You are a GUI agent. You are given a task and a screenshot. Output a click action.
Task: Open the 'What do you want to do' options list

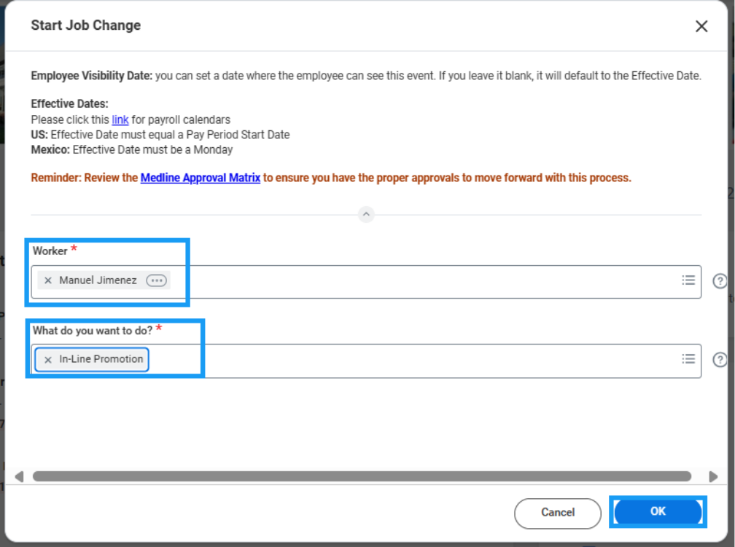pyautogui.click(x=688, y=359)
